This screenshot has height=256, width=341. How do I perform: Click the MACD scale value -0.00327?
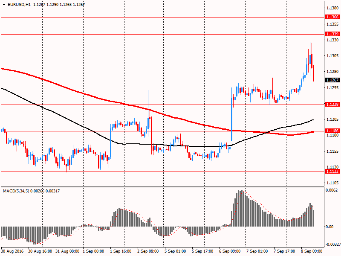pos(333,244)
